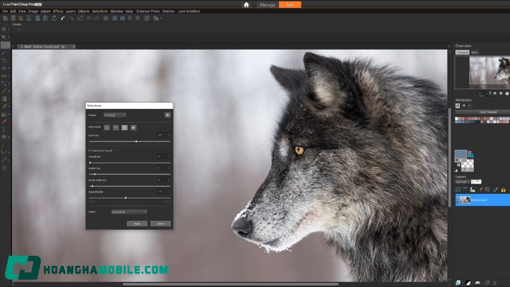
Task: Toggle the Hide/Show Result checkbox
Action: (x=90, y=151)
